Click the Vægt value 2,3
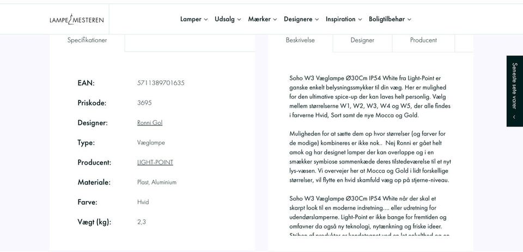The width and height of the screenshot is (523, 252). pos(142,222)
